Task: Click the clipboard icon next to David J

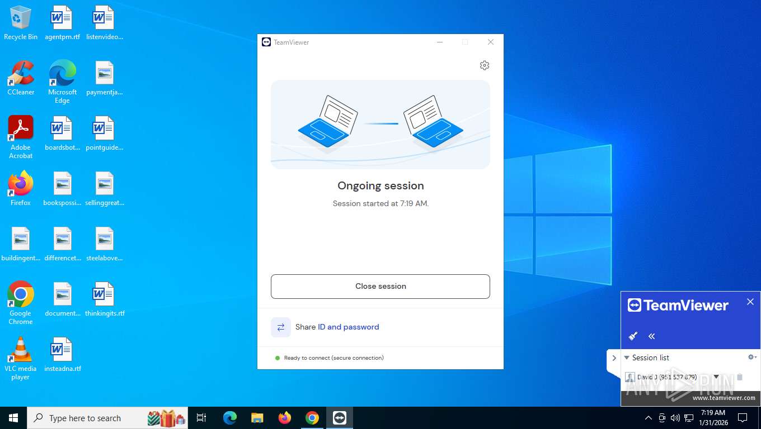Action: [x=740, y=377]
